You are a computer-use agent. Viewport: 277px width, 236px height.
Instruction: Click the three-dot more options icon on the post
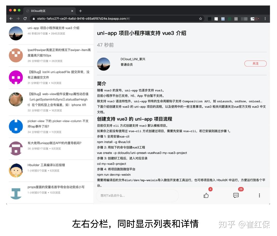[259, 196]
